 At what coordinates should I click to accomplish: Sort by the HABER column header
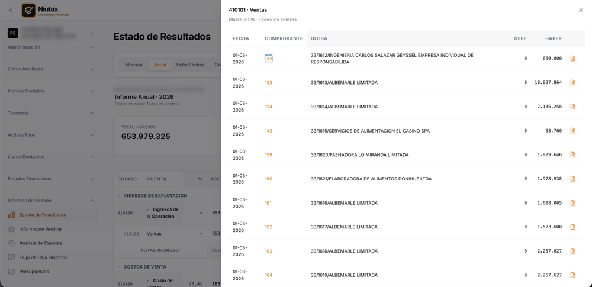click(553, 38)
